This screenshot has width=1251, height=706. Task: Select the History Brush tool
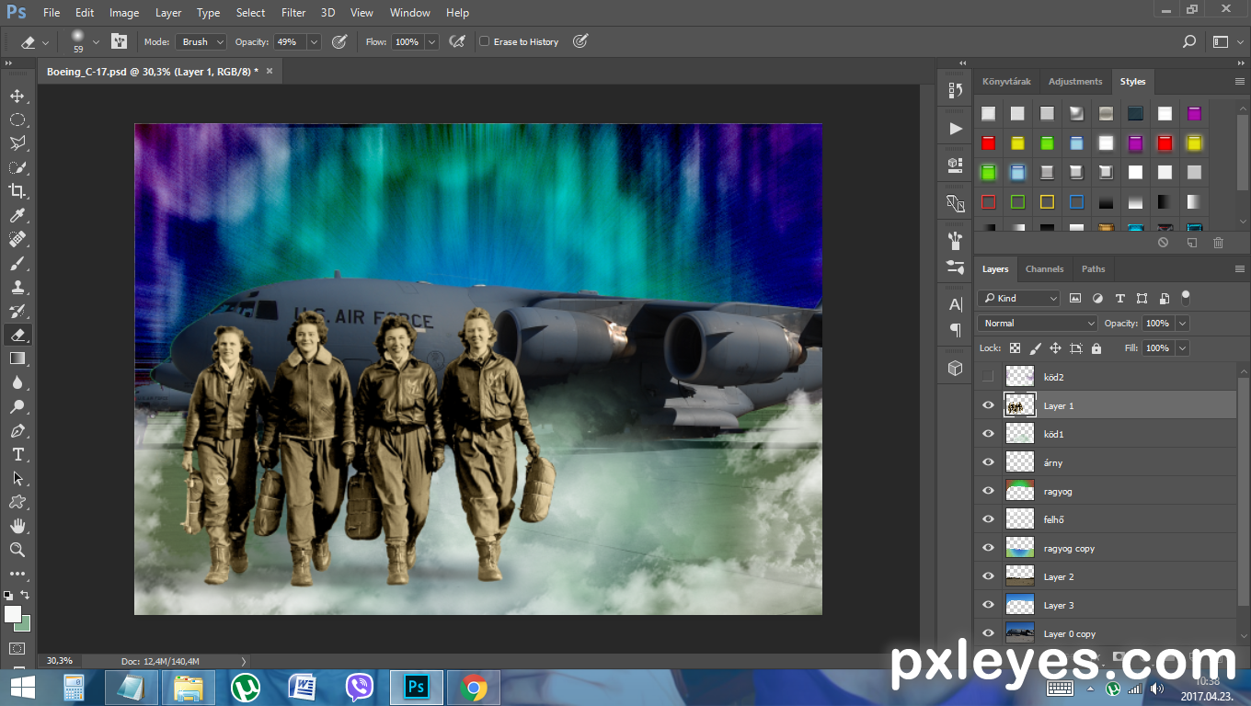pyautogui.click(x=17, y=311)
